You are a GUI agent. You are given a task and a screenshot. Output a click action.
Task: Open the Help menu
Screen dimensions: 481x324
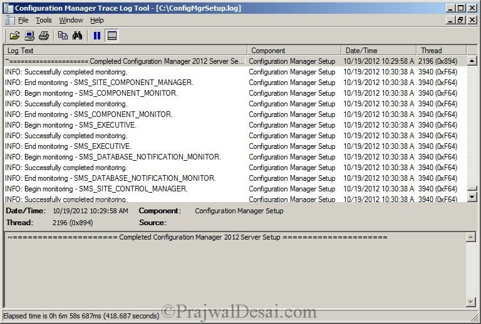tap(97, 20)
